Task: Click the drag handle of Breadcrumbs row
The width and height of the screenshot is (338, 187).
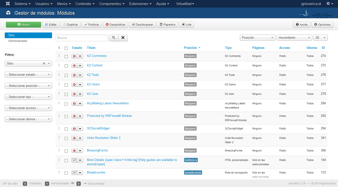Action: (59, 172)
